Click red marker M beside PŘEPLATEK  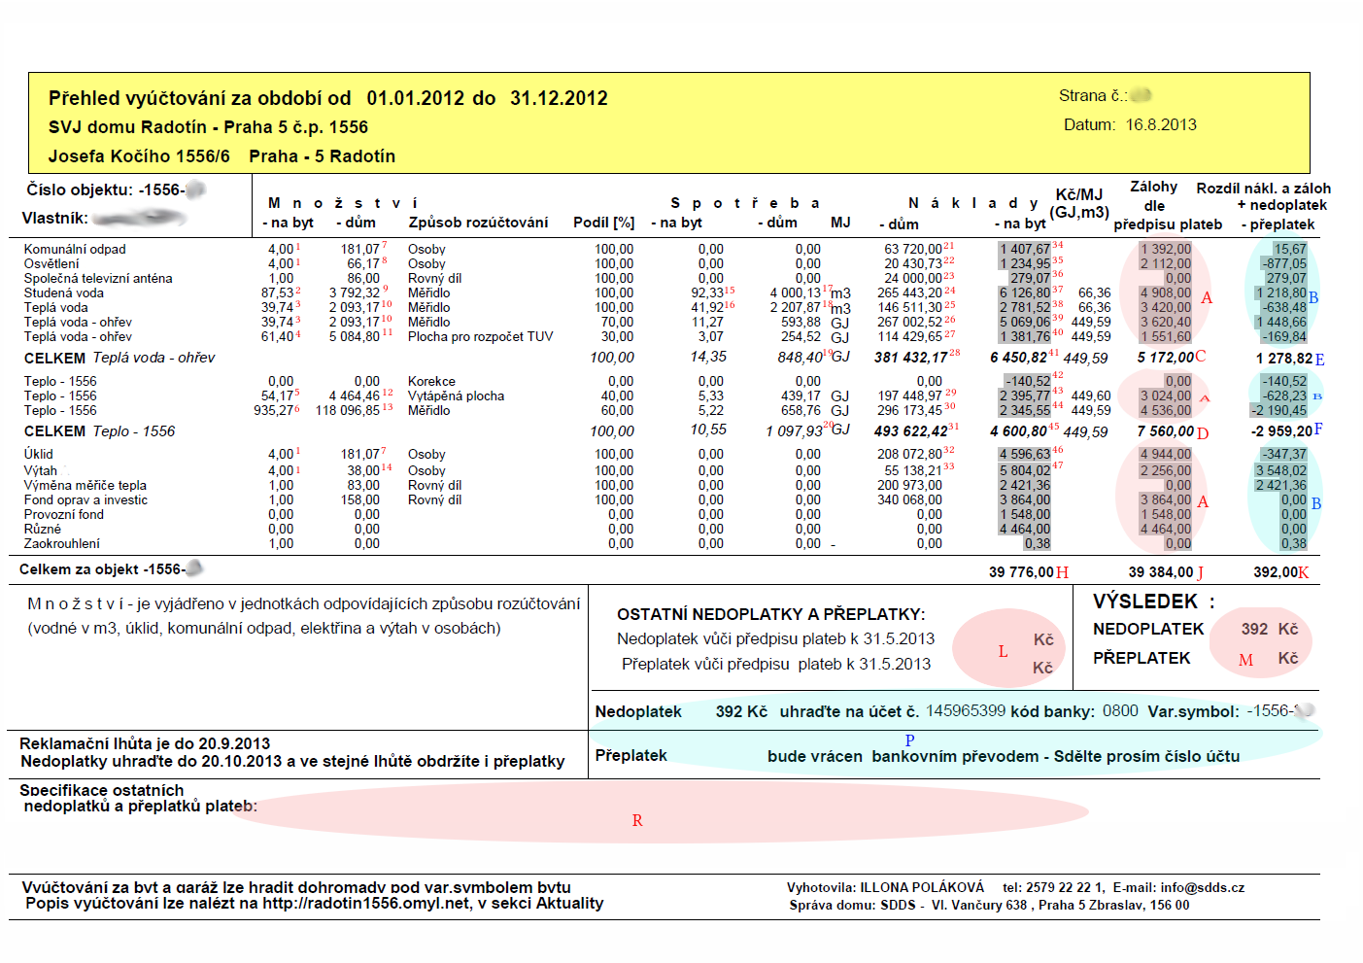1245,661
